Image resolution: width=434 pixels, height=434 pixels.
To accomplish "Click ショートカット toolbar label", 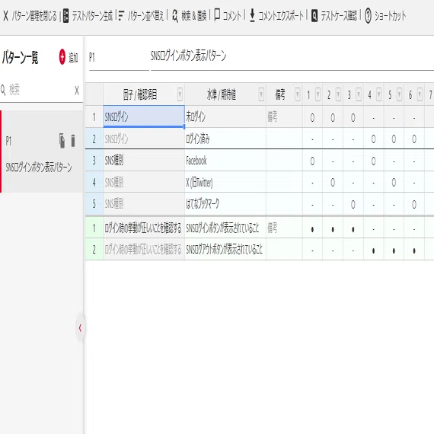I will [390, 16].
